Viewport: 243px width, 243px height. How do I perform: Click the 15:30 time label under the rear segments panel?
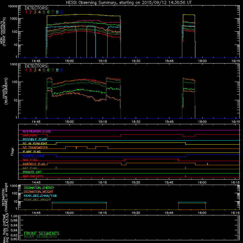coord(136,122)
